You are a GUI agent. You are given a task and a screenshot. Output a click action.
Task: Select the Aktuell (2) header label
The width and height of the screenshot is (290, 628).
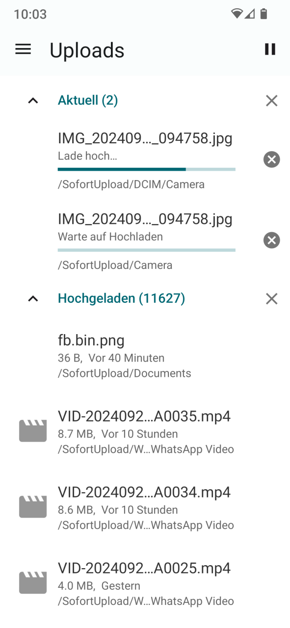point(88,101)
